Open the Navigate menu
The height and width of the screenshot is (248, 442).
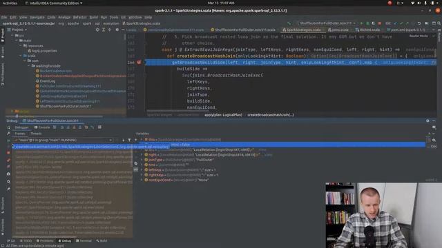[x=37, y=17]
